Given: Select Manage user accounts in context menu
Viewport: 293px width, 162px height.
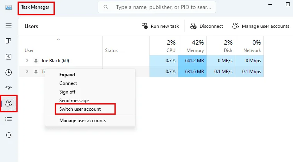Looking at the screenshot, I should click(82, 121).
